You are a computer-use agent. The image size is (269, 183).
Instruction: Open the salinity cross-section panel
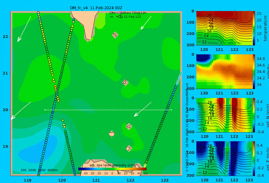click(x=224, y=72)
